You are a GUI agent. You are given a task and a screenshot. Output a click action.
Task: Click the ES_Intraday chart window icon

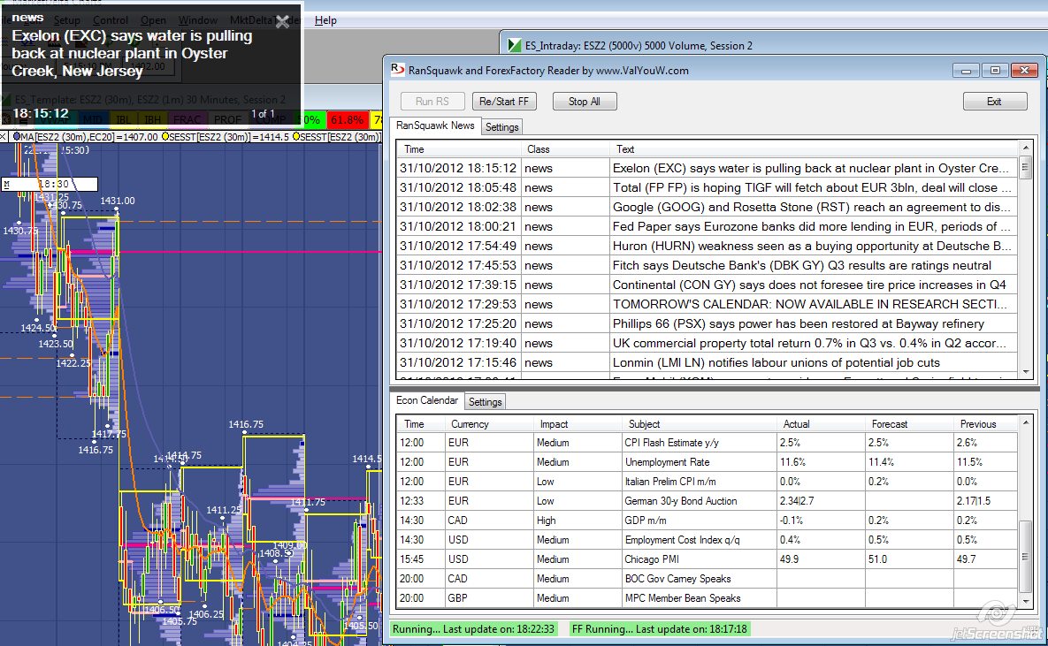pyautogui.click(x=514, y=45)
